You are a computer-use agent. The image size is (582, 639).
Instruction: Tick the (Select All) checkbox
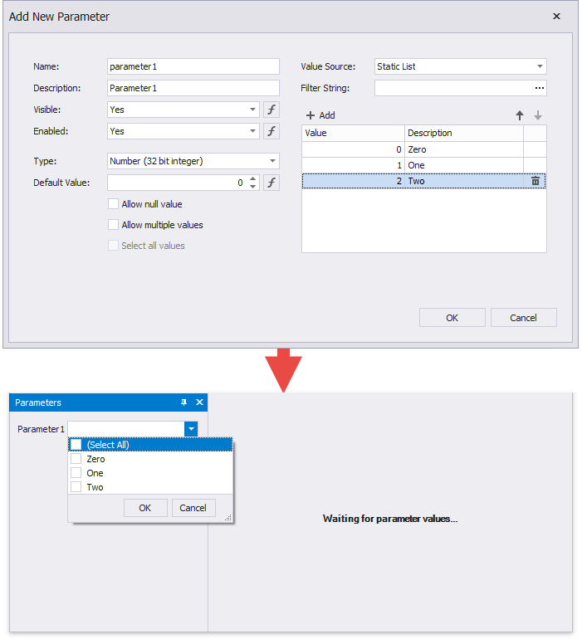76,444
